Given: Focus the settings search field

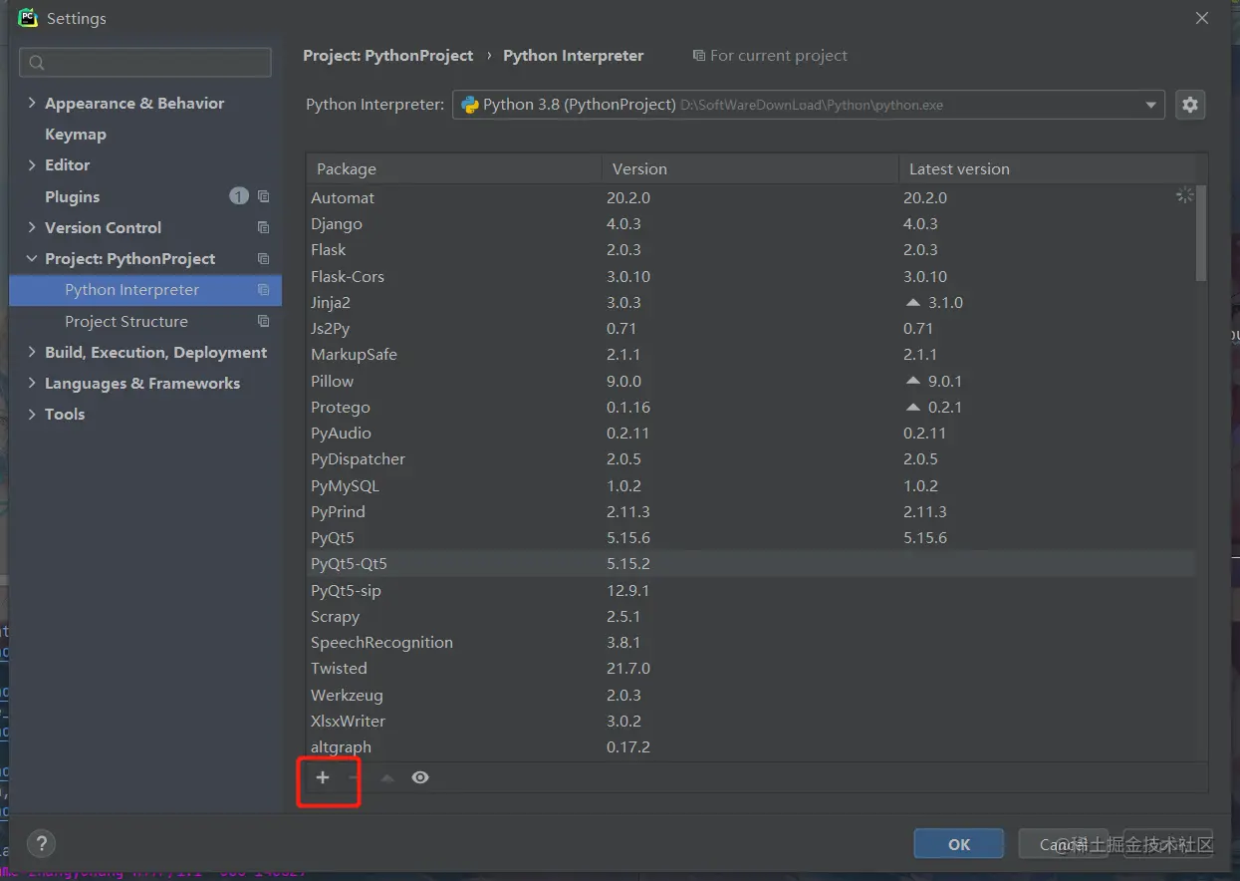Looking at the screenshot, I should click(145, 63).
